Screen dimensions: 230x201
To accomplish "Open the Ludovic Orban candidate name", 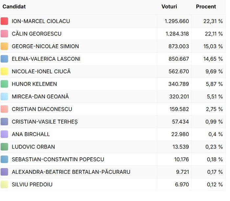I will pyautogui.click(x=33, y=147).
